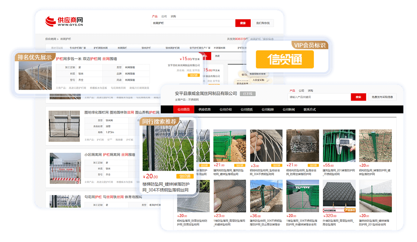The width and height of the screenshot is (417, 242).
Task: Click thumbnail of the 小区隔离网 listing
Action: [65, 168]
